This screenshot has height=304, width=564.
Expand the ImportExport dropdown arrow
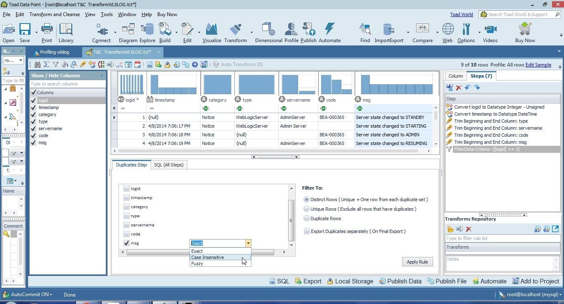click(x=408, y=32)
